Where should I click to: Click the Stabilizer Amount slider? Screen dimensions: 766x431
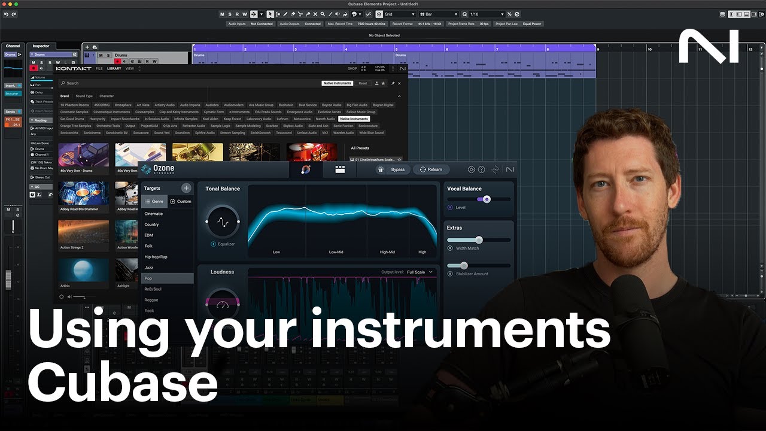click(x=479, y=265)
